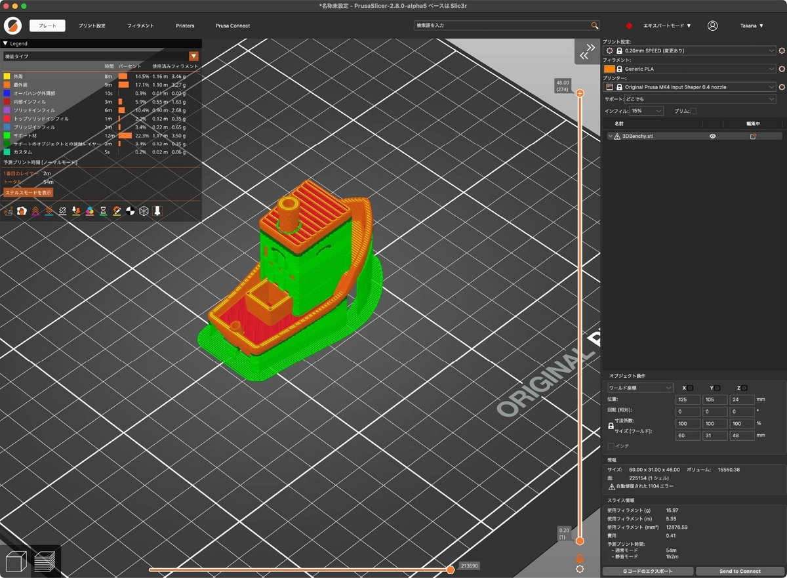This screenshot has height=578, width=787.
Task: Toggle retractions double up-arrow icon
Action: coord(35,211)
